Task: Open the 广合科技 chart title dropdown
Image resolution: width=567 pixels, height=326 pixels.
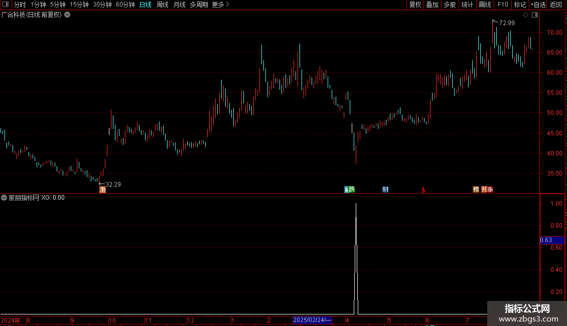Action: point(67,15)
